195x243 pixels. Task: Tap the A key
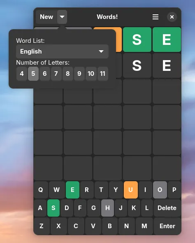coord(40,208)
